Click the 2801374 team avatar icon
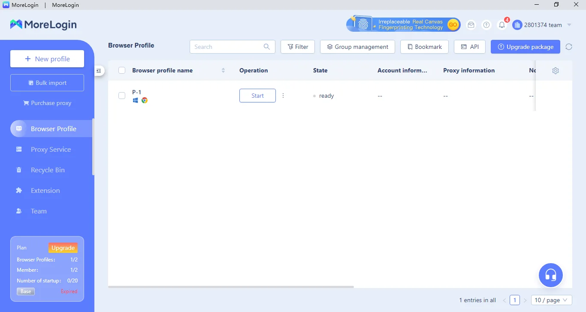Screen dimensions: 586x312 tap(517, 25)
